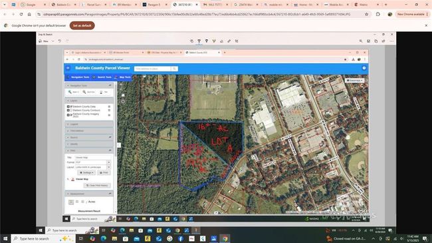432x243 pixels.
Task: Switch to the Paragon 5 tab
Action: pyautogui.click(x=154, y=5)
